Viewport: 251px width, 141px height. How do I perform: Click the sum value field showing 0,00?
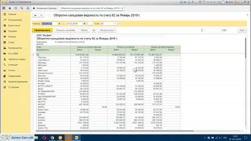216,30
